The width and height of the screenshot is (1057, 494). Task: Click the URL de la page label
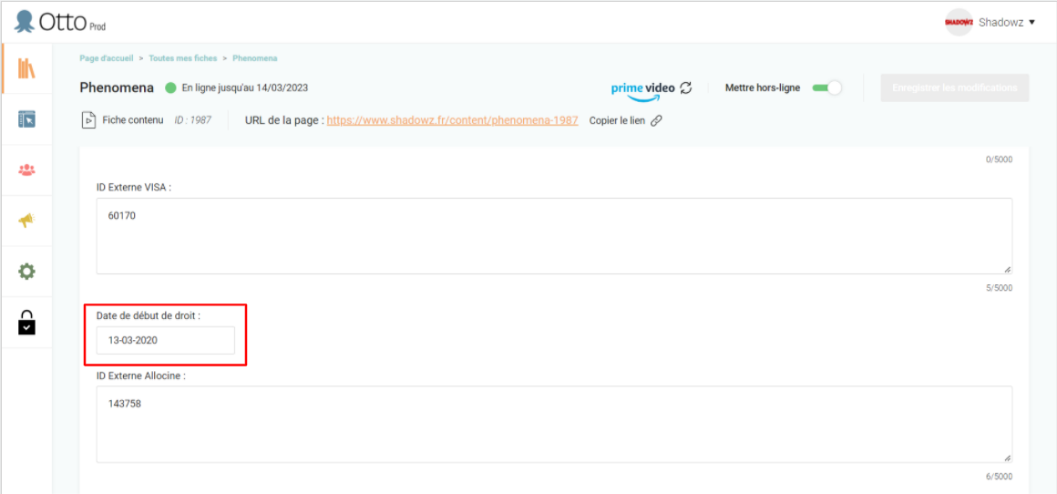284,120
